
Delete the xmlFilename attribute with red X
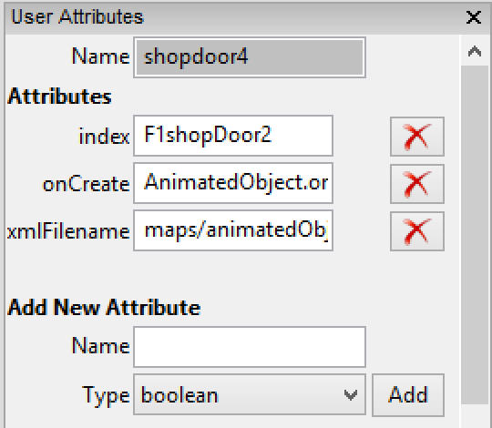[417, 231]
